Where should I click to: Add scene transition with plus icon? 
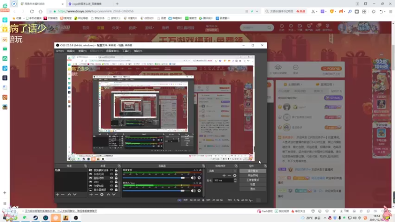tap(224, 176)
